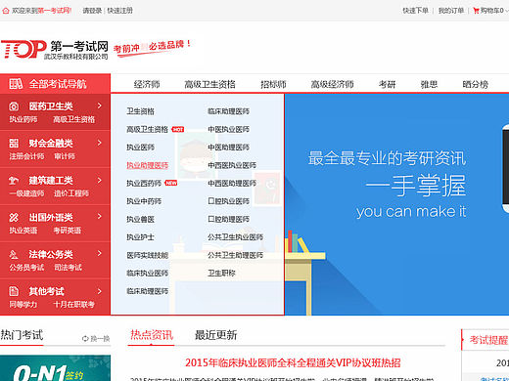Expand the 医药卫生类 arrow

(100, 106)
